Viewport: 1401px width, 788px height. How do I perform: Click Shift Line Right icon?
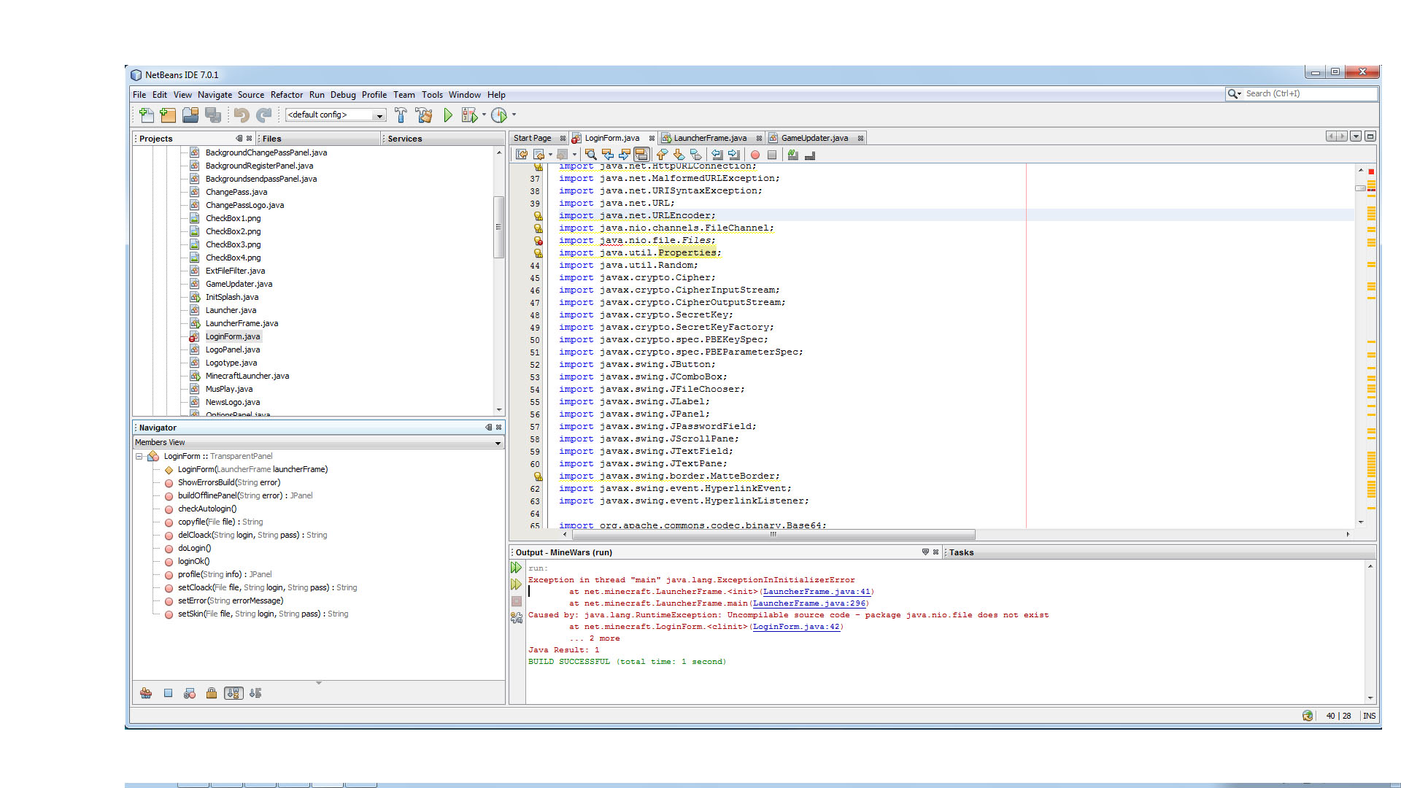point(734,155)
